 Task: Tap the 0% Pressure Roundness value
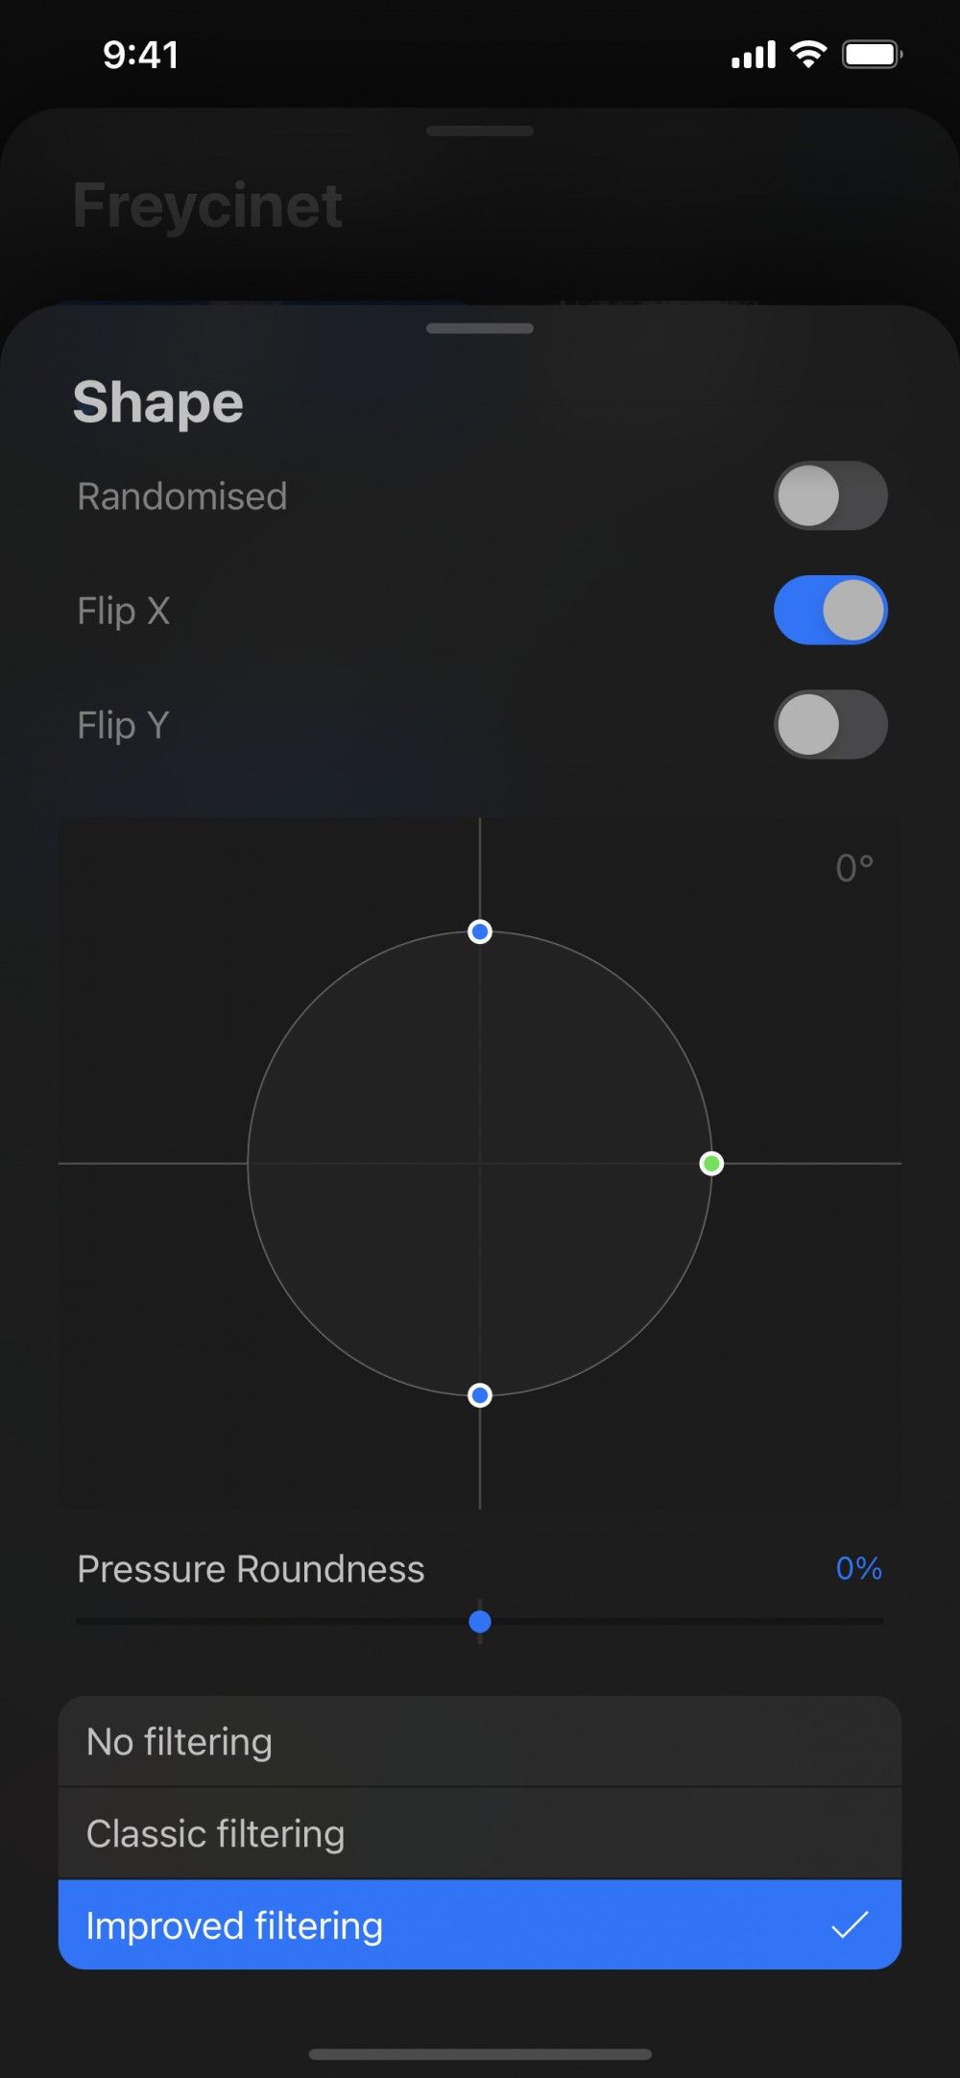(857, 1569)
